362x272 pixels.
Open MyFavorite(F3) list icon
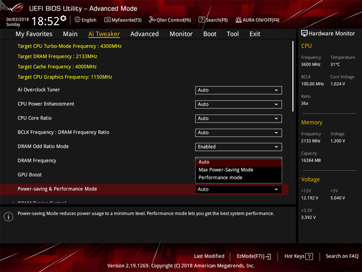click(107, 20)
